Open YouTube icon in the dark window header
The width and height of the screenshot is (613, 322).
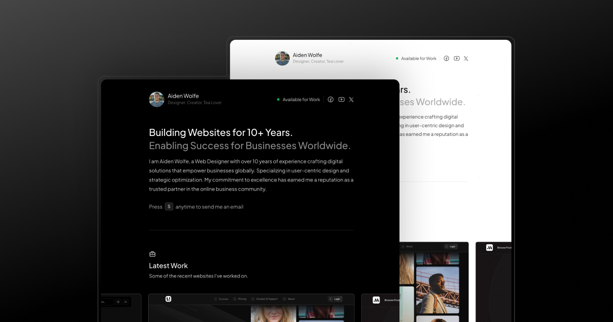coord(341,100)
